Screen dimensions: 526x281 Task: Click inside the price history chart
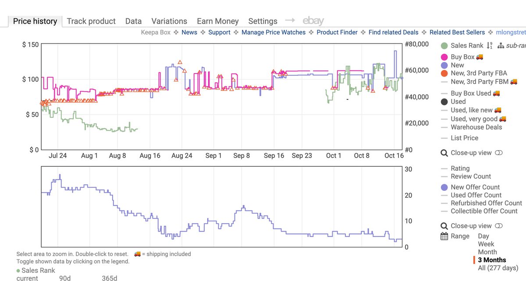[221, 97]
